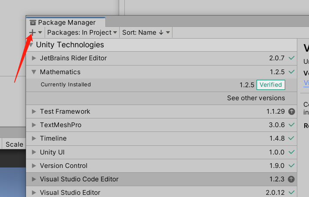Click checkmark icon beside Version Control
This screenshot has width=309, height=197.
(x=292, y=166)
